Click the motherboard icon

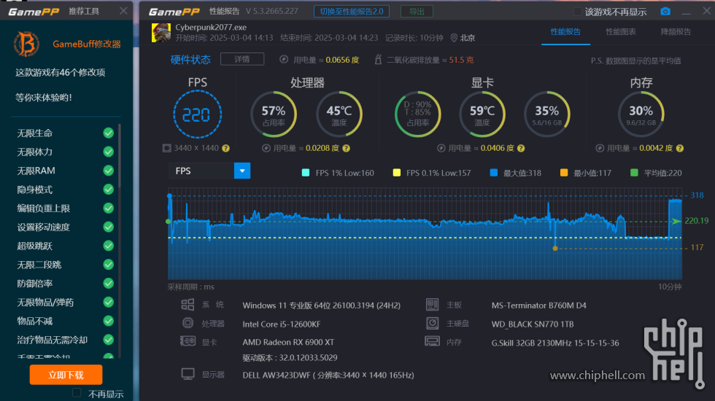432,305
